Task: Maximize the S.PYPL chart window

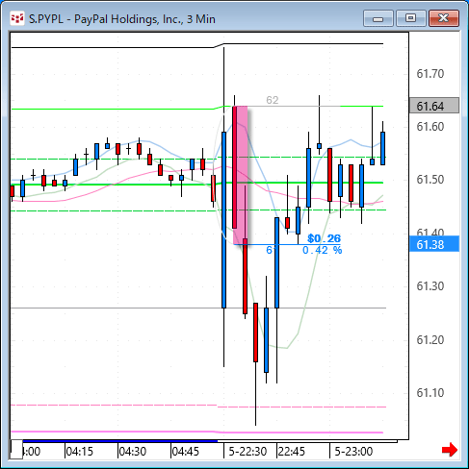Action: (411, 18)
